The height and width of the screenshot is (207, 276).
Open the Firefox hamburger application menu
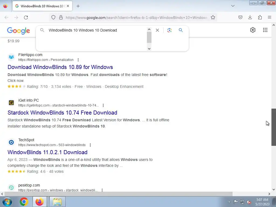click(x=270, y=17)
